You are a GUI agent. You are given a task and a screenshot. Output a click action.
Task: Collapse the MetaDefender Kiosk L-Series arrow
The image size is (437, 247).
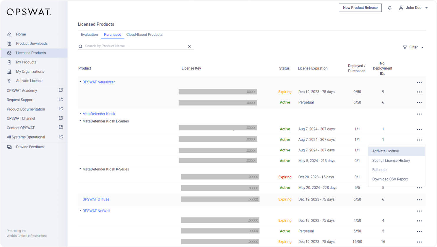(80, 121)
